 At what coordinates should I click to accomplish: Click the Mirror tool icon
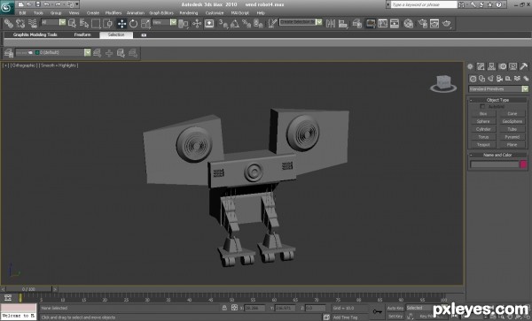[331, 23]
